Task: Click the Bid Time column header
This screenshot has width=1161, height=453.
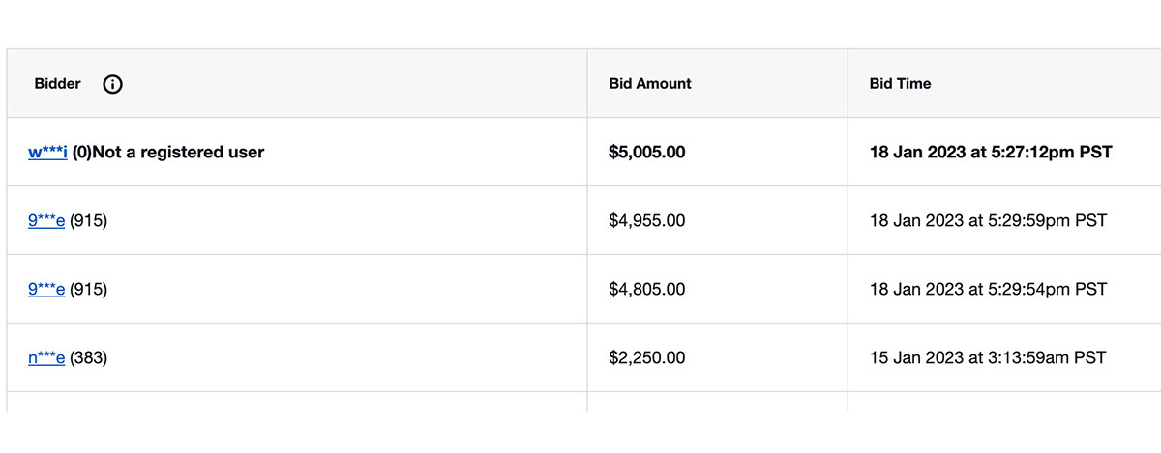Action: [x=900, y=84]
